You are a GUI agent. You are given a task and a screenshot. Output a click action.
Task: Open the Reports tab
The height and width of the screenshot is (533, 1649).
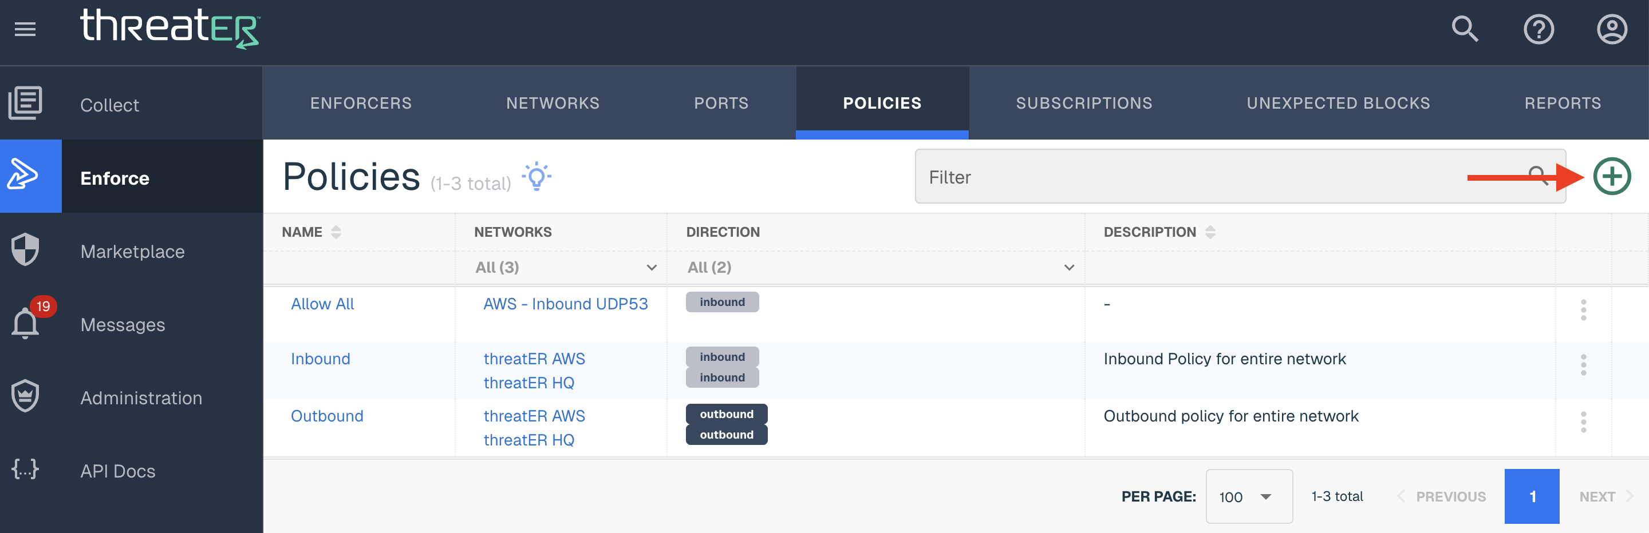pos(1563,104)
